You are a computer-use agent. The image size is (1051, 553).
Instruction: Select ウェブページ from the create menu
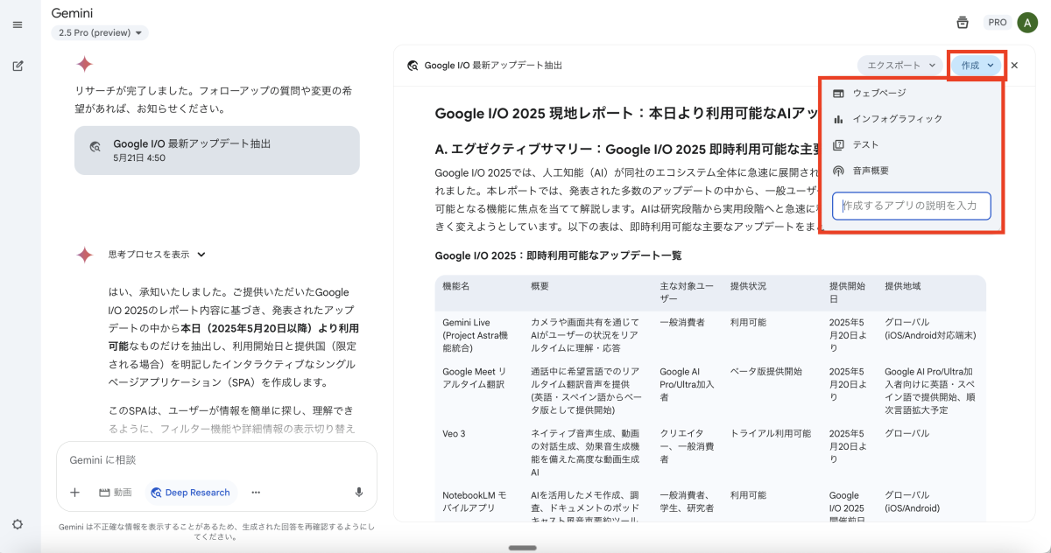pos(879,93)
